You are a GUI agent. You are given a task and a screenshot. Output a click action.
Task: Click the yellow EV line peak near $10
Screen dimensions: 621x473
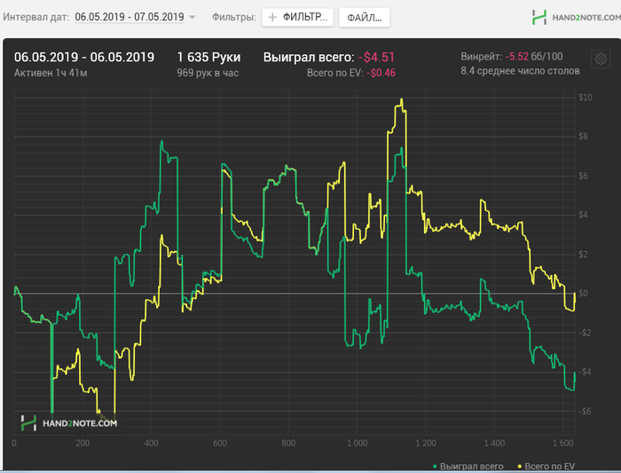pyautogui.click(x=402, y=99)
